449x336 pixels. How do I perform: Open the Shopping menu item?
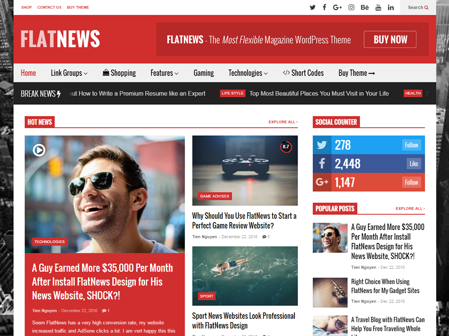[x=119, y=73]
